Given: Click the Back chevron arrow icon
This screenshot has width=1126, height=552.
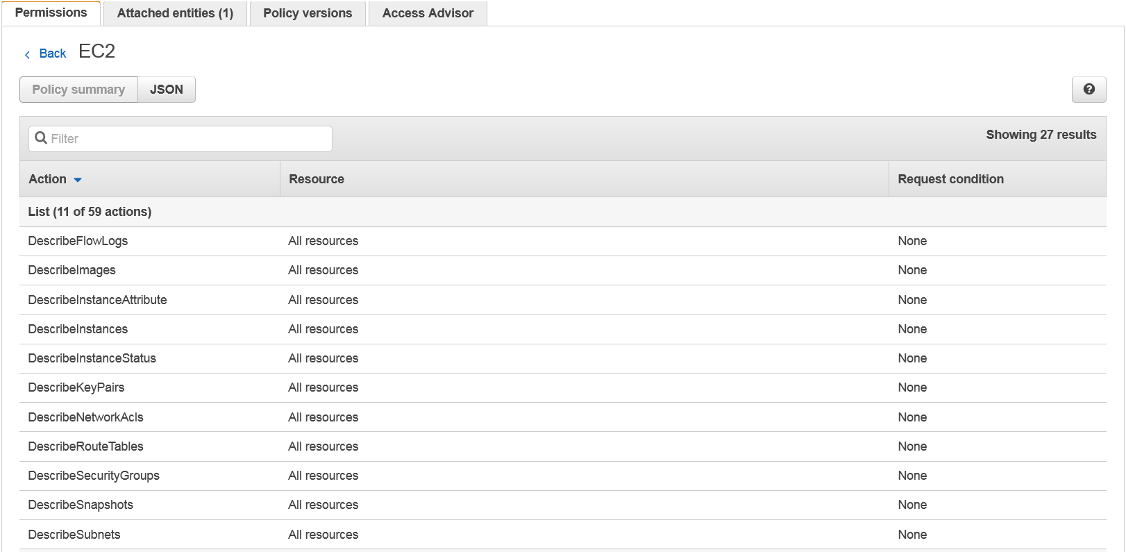Looking at the screenshot, I should pyautogui.click(x=27, y=54).
